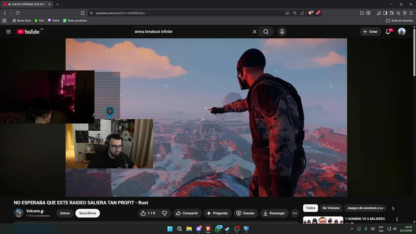Start voice search with the microphone
Image resolution: width=416 pixels, height=234 pixels.
[x=282, y=32]
